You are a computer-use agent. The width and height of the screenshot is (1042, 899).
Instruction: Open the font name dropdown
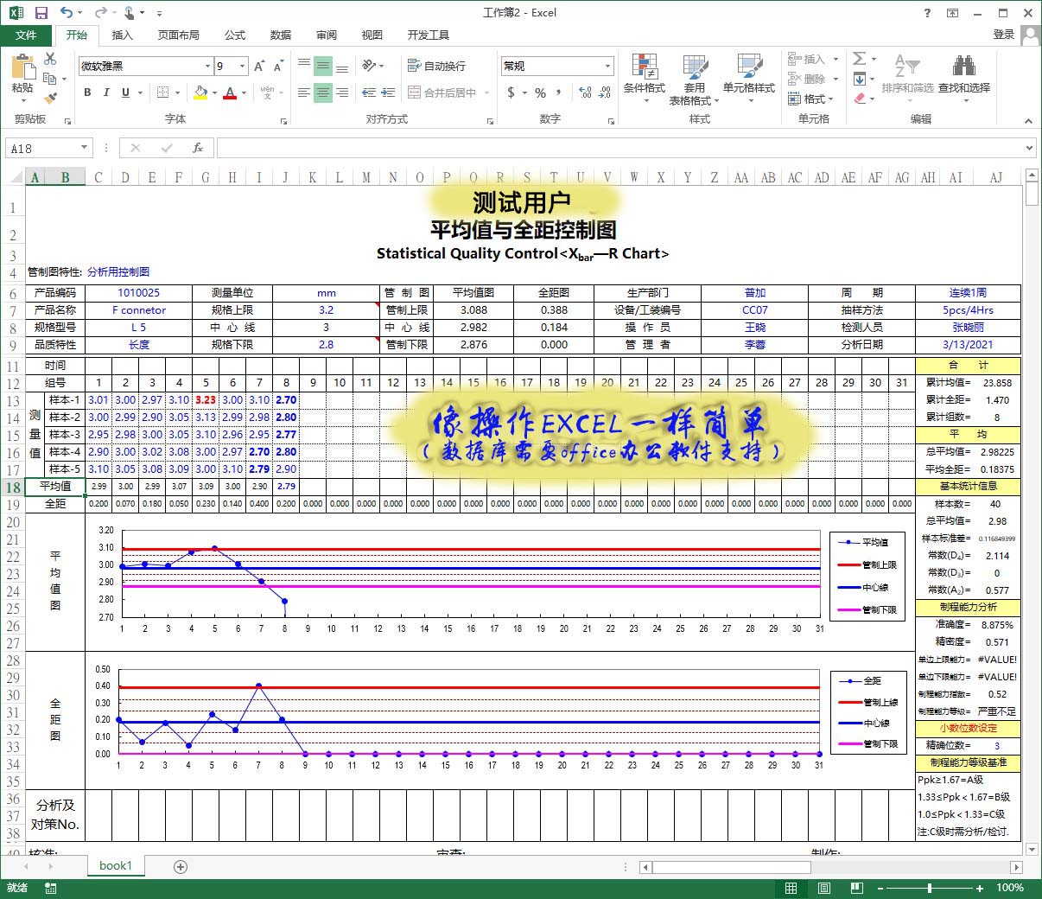[207, 66]
